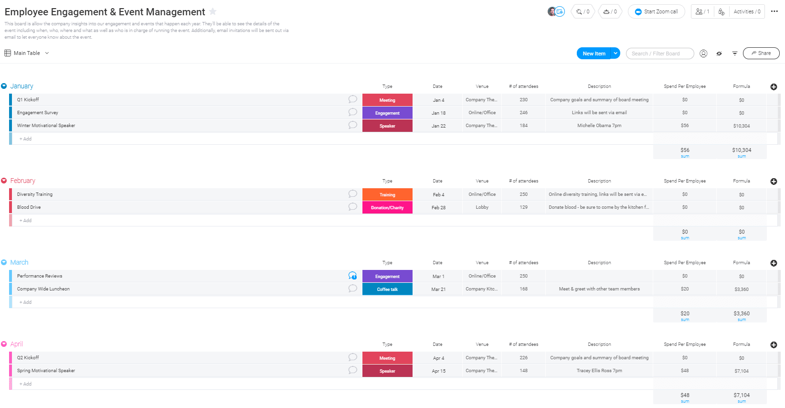785x408 pixels.
Task: Open the integrations counter icon
Action: click(583, 11)
